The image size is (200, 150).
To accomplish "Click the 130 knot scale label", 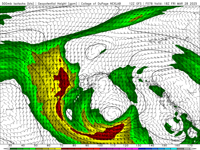I will pyautogui.click(x=139, y=145).
